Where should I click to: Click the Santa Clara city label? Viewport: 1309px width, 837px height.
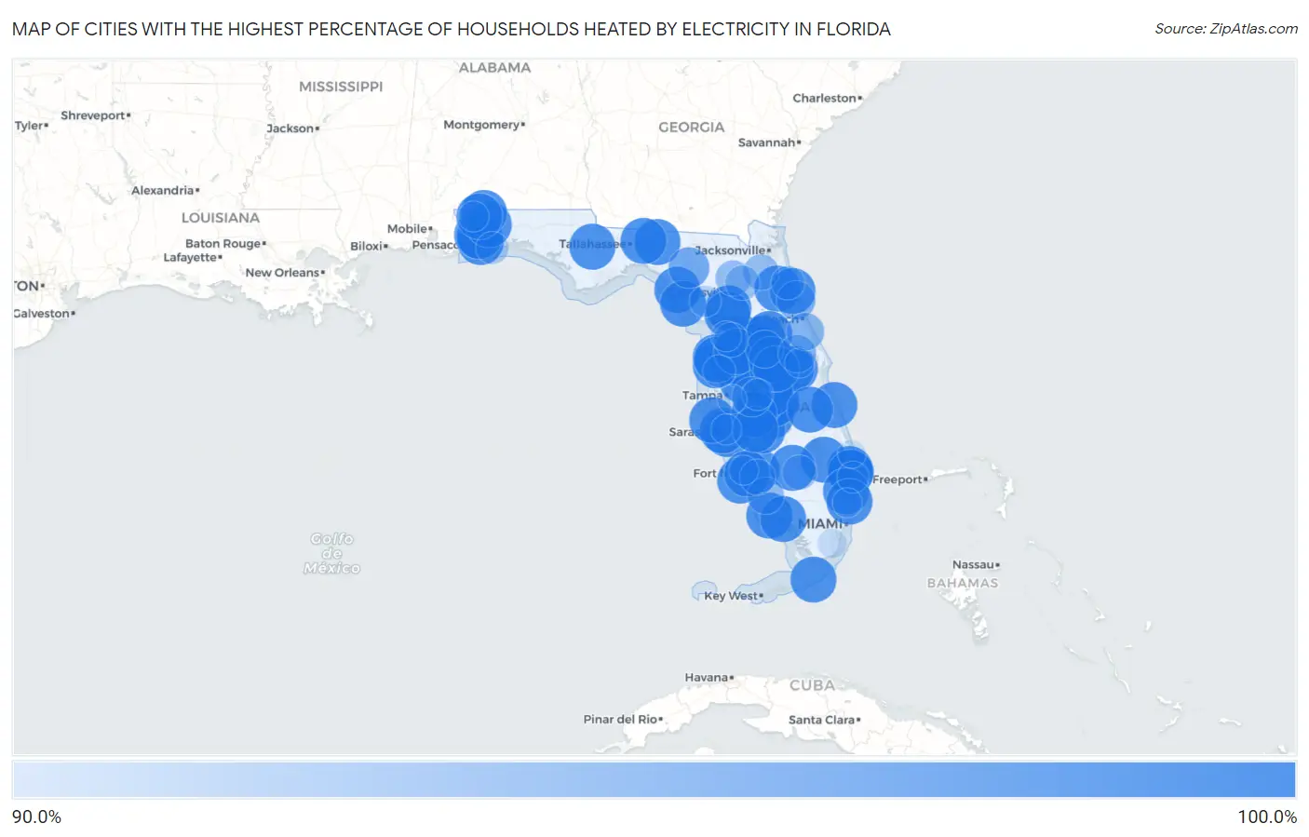click(825, 720)
